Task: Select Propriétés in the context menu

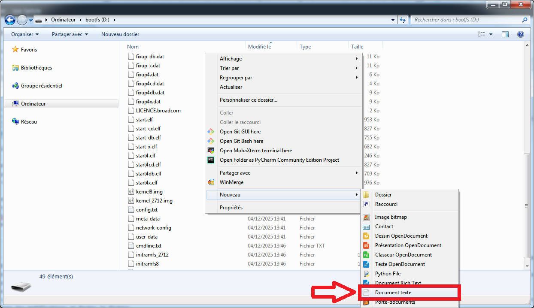Action: tap(231, 208)
